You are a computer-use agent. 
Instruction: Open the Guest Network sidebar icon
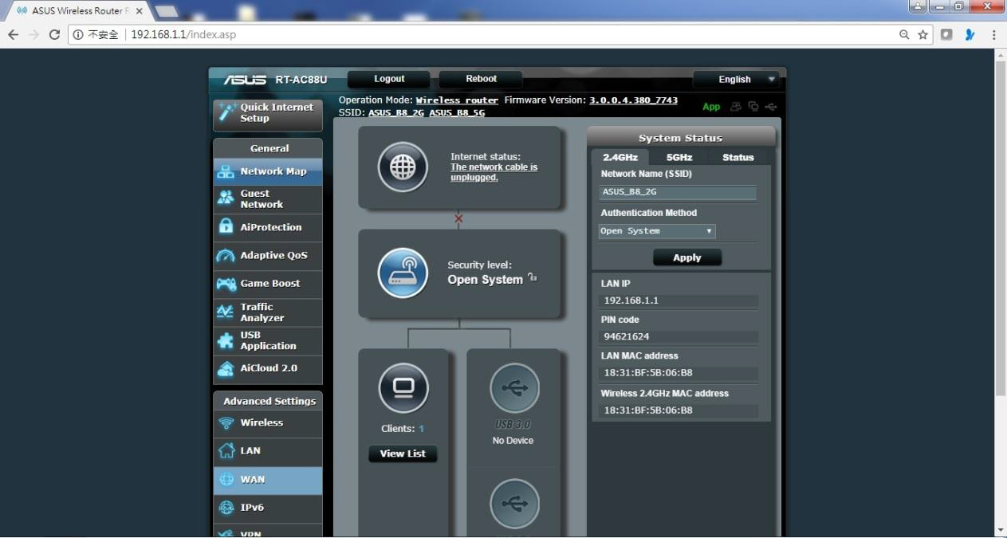[226, 198]
